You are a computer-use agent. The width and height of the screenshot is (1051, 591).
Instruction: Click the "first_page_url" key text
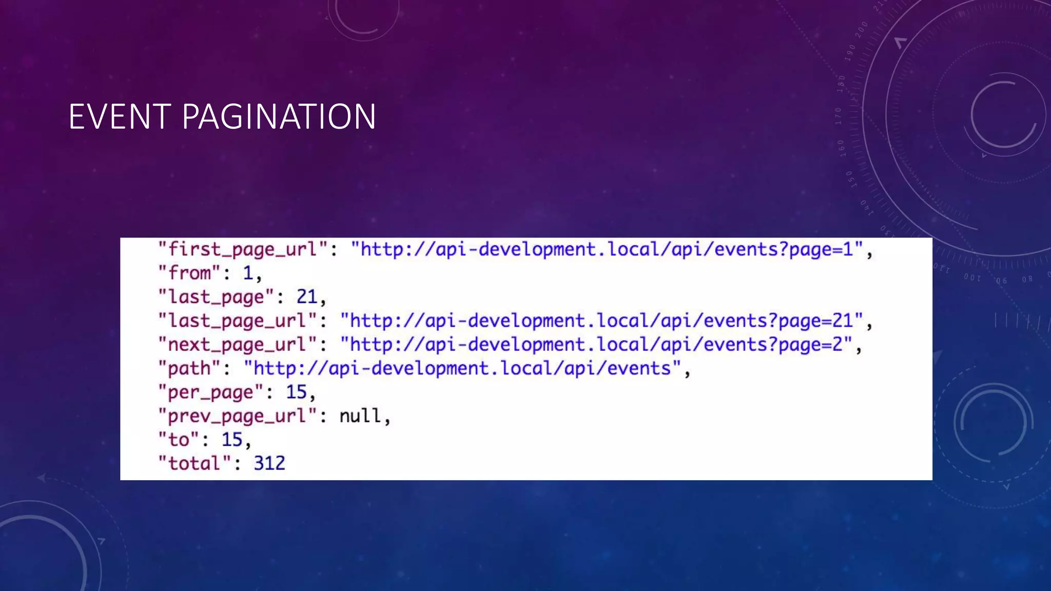pos(242,250)
